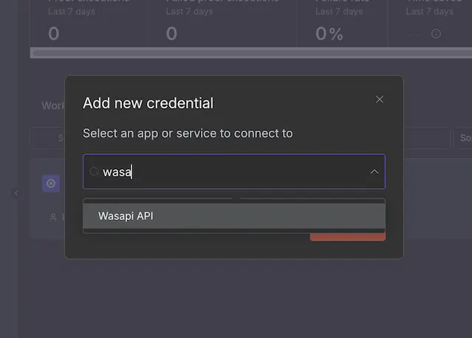Select the Failure rate 0% card

click(343, 24)
